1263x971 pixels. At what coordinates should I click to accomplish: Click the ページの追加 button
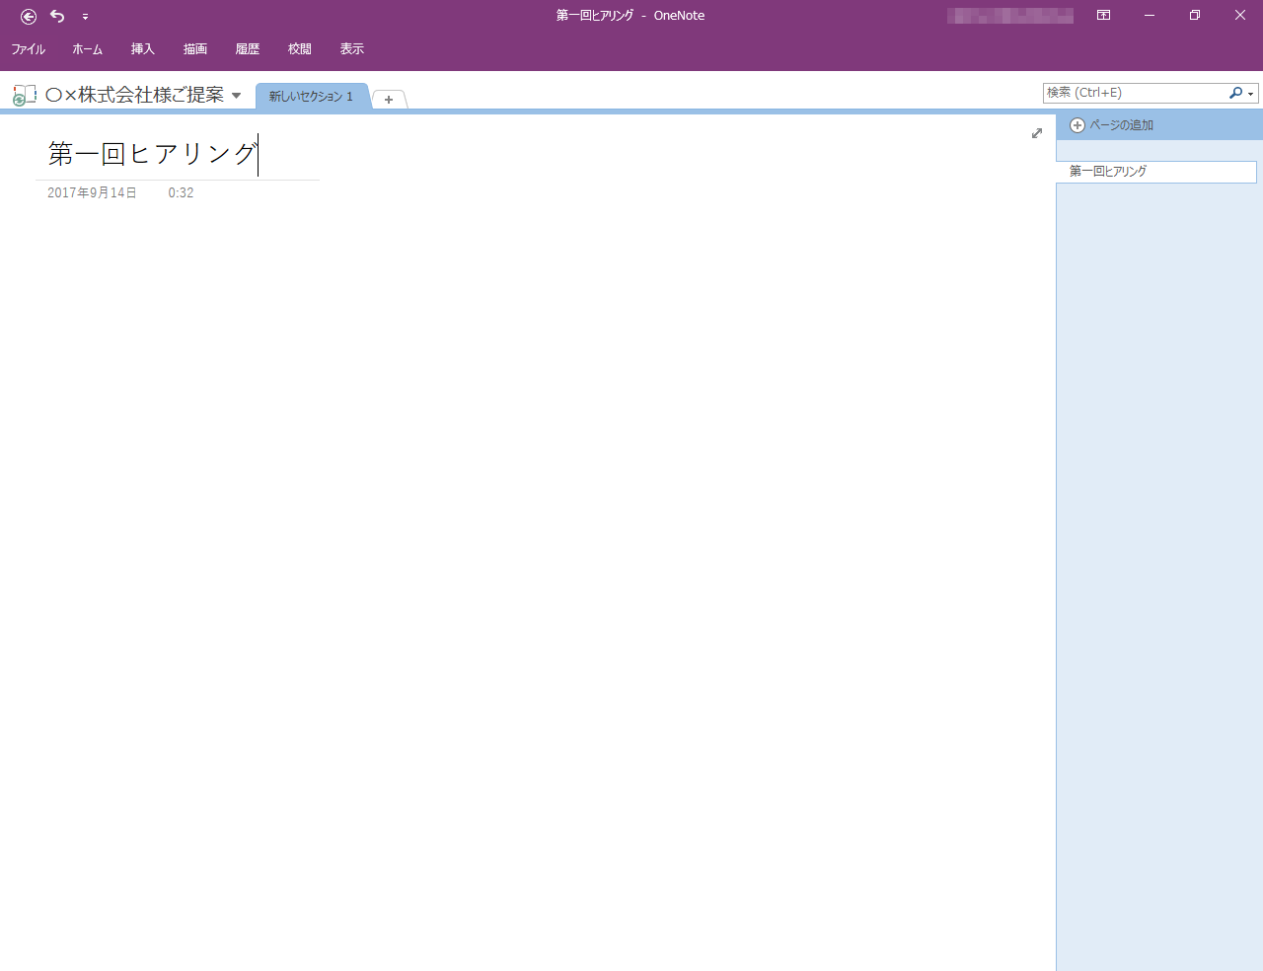pyautogui.click(x=1120, y=125)
